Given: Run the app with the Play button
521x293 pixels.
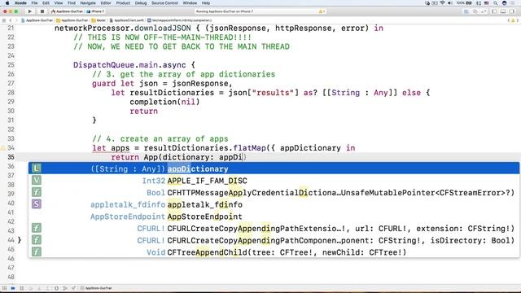Looking at the screenshot, I should (30, 11).
